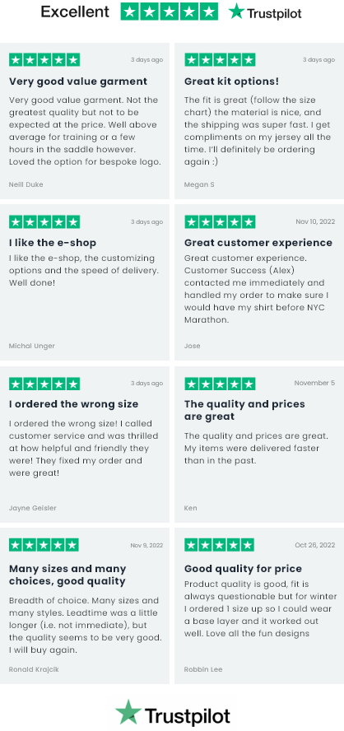
Task: Open the 'I like the e-shop' review
Action: point(53,243)
